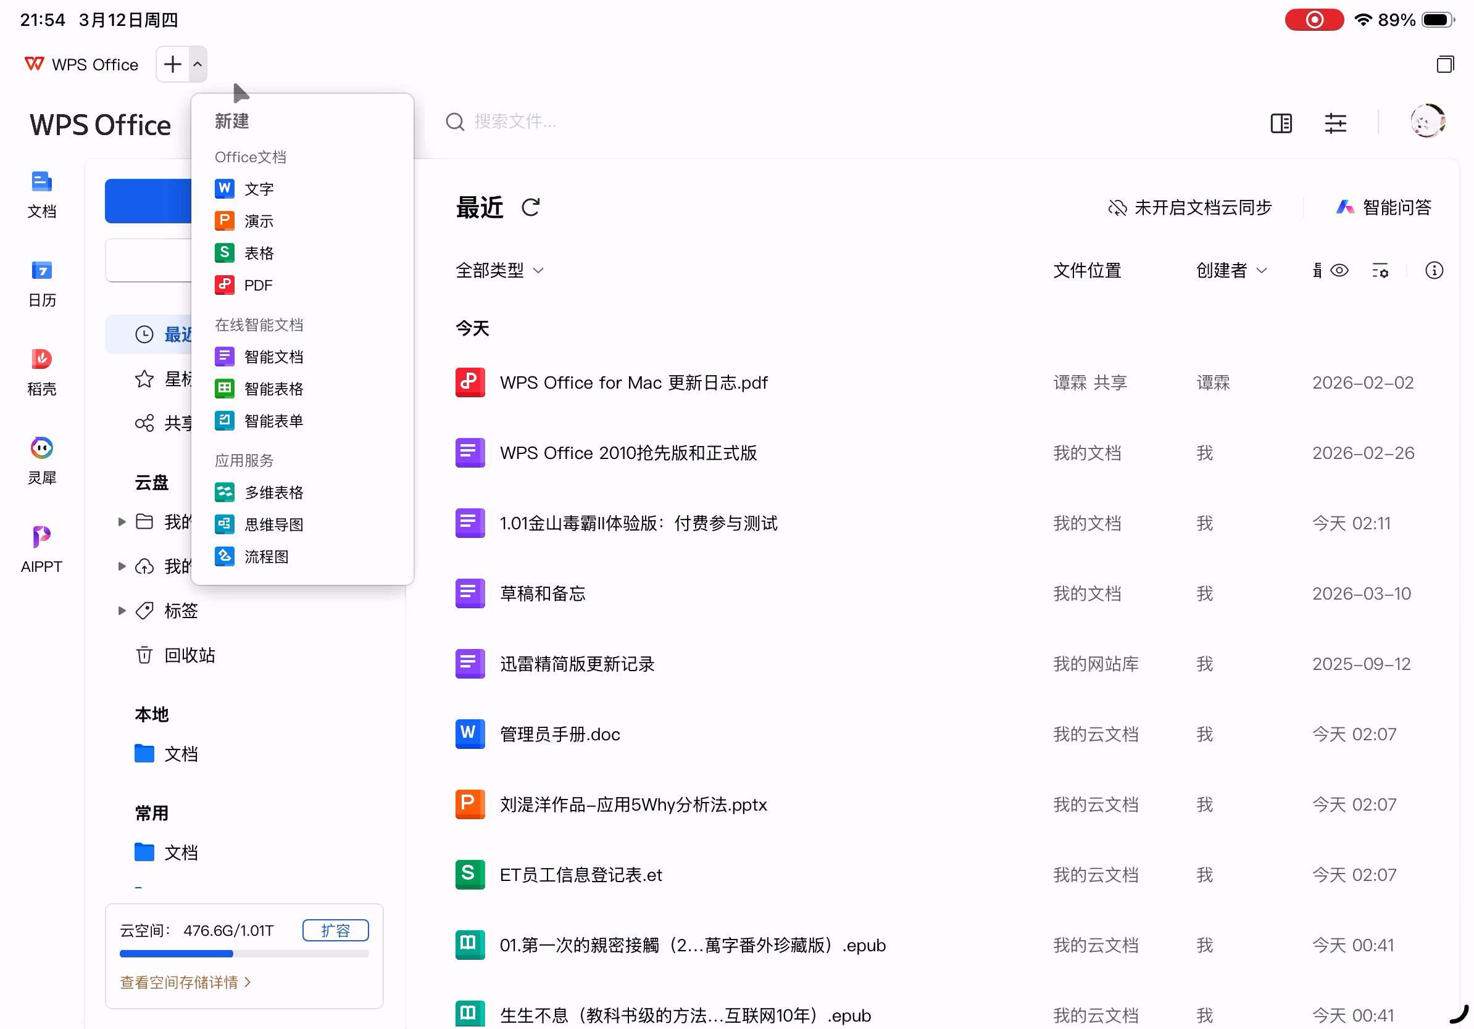Toggle the eye visibility icon in the header

coord(1339,271)
